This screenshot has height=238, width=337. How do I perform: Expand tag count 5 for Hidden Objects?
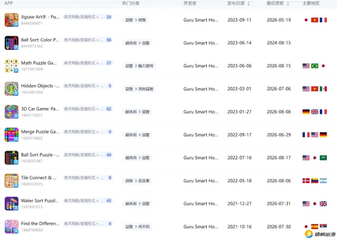[110, 86]
